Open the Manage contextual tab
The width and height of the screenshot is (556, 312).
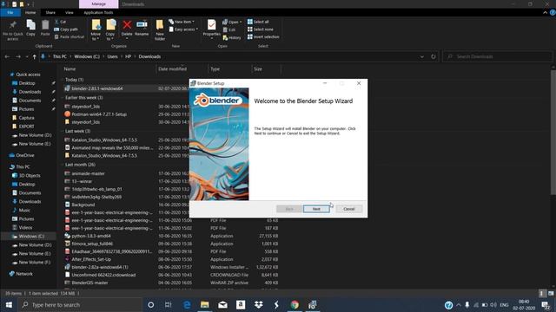pos(98,3)
